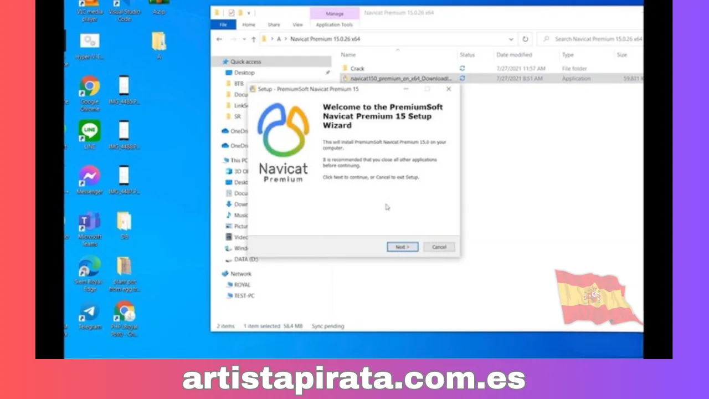This screenshot has height=399, width=709.
Task: Open the address bar history dropdown
Action: click(x=511, y=39)
